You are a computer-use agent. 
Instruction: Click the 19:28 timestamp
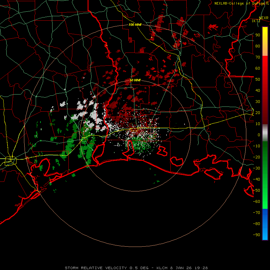[201, 268]
